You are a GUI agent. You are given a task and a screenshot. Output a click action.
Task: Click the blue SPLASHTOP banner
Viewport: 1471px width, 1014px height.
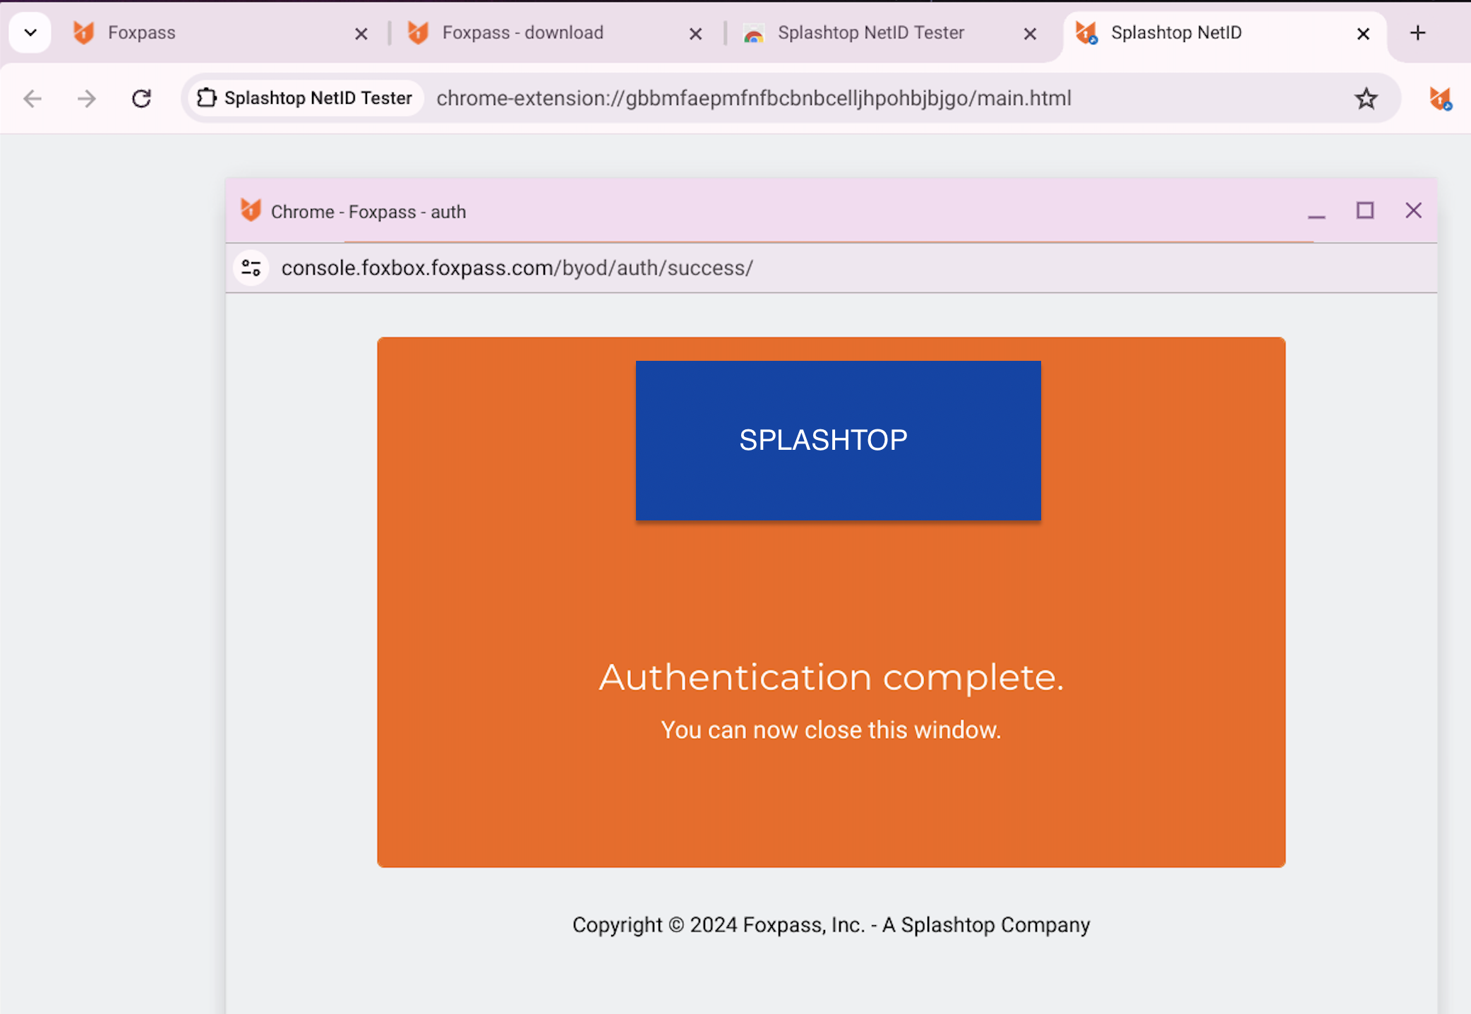[838, 440]
